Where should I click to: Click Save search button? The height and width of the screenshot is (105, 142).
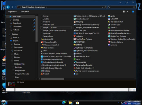(25, 12)
